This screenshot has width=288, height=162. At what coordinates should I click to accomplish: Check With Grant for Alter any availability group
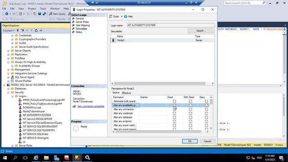click(x=190, y=105)
